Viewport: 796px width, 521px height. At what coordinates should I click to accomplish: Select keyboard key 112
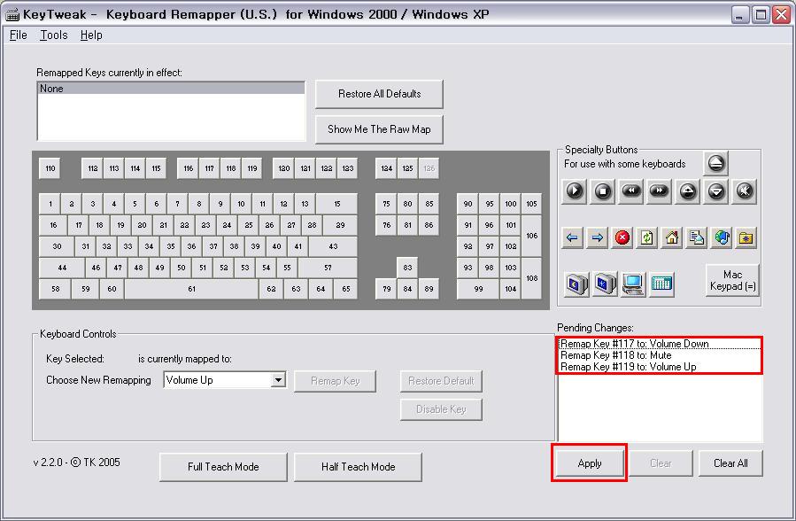[x=92, y=168]
